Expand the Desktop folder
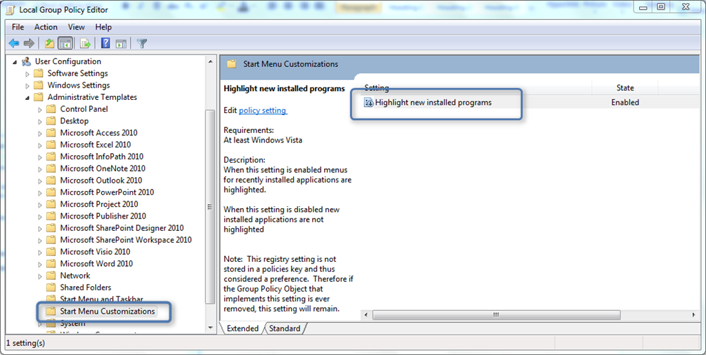The height and width of the screenshot is (355, 706). [x=40, y=121]
